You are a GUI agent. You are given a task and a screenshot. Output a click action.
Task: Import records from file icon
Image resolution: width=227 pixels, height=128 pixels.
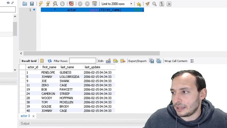tap(159, 61)
